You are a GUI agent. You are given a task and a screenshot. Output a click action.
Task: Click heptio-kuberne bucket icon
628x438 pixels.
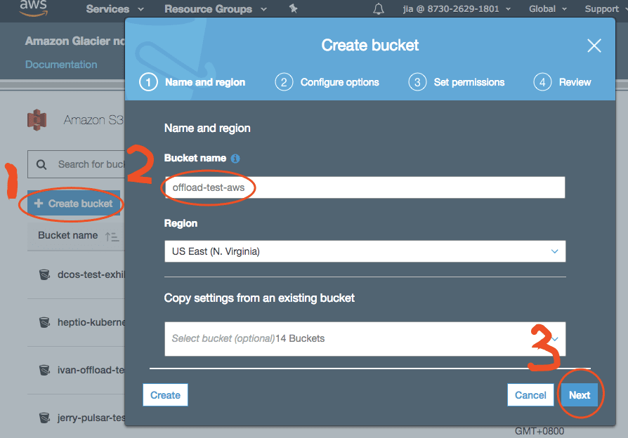44,322
